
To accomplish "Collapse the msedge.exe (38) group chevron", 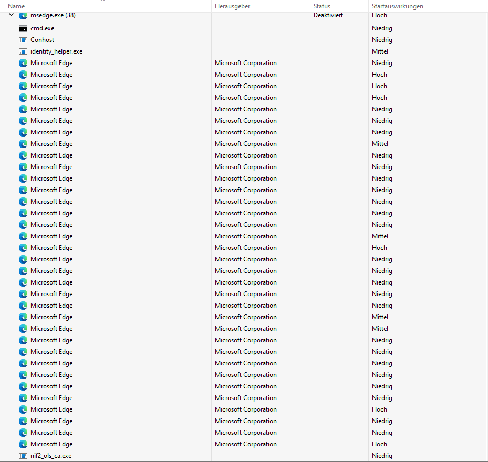I will 11,15.
